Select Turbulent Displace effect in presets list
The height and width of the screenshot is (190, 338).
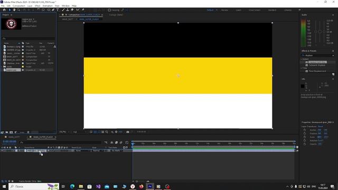coord(317,65)
